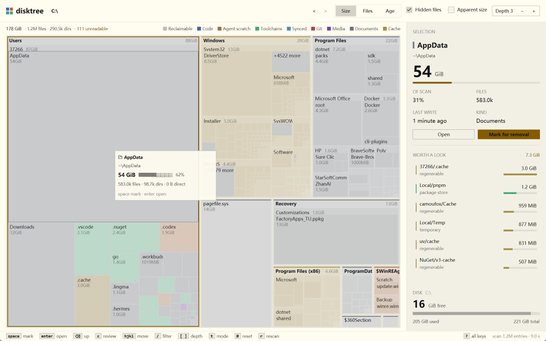Increase depth with the plus button

coord(533,11)
